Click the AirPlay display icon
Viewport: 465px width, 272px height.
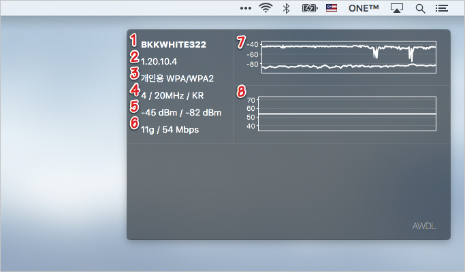click(x=396, y=8)
